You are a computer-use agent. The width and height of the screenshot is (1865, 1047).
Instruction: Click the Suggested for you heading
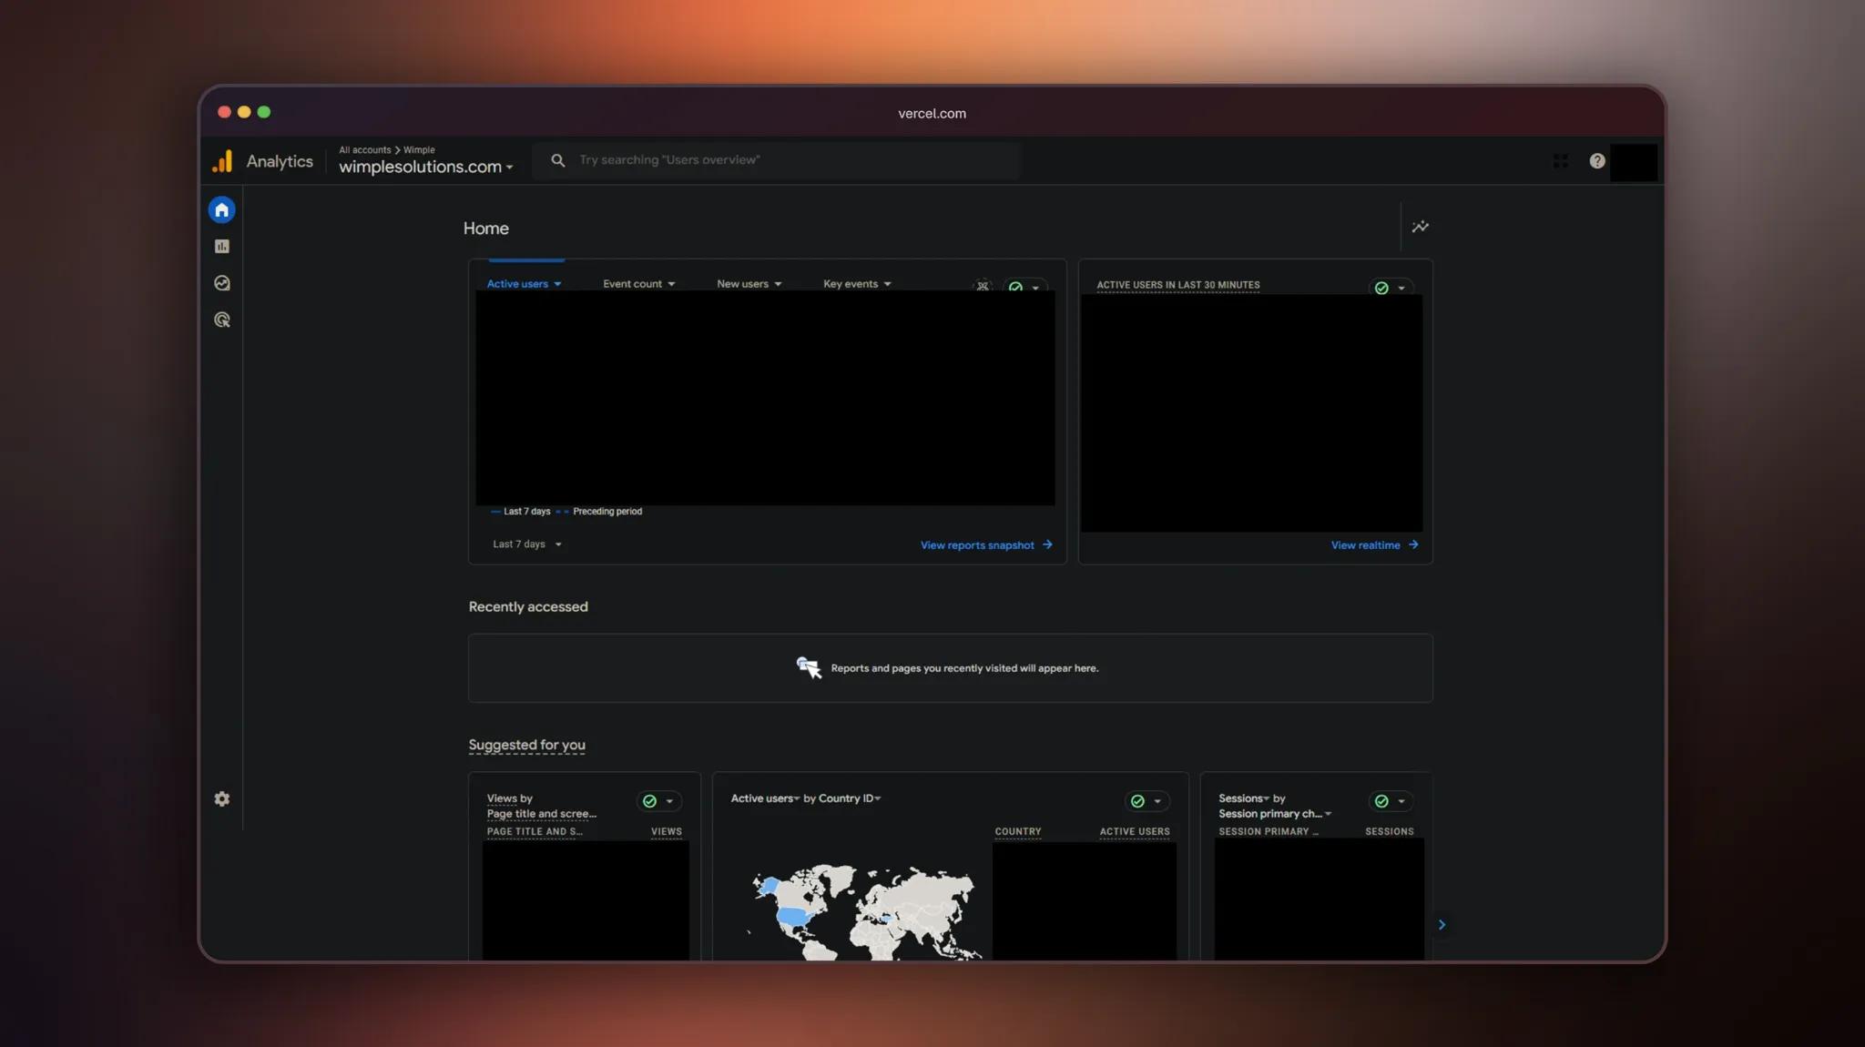[x=526, y=745]
